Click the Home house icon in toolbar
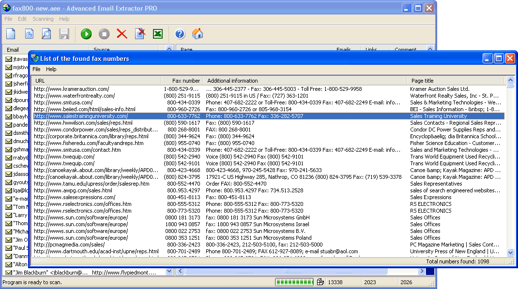 [198, 34]
